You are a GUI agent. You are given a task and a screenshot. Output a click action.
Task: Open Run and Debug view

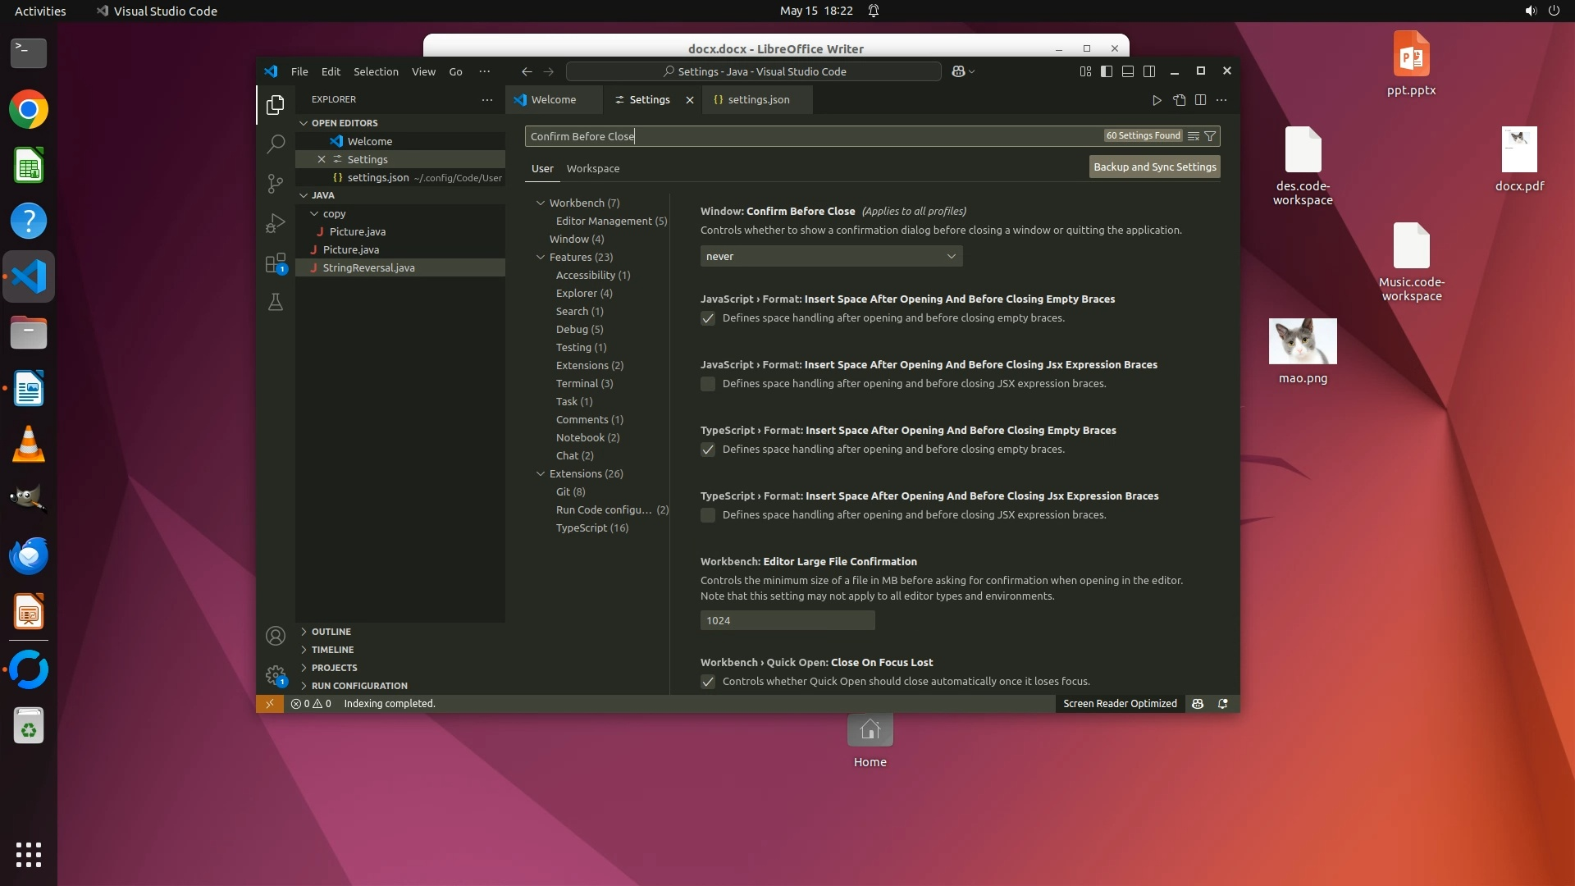[276, 223]
